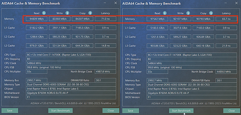Select the 92107 MB/s memory write field
This screenshot has width=241, height=115.
181,19
